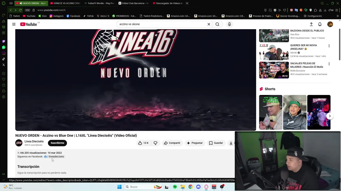Click the Compartir share button
Screen dimensions: 341x191
click(x=172, y=143)
